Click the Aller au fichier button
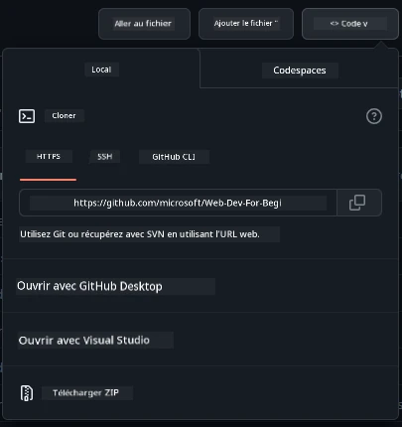Screen dimensions: 402x427 pyautogui.click(x=144, y=24)
